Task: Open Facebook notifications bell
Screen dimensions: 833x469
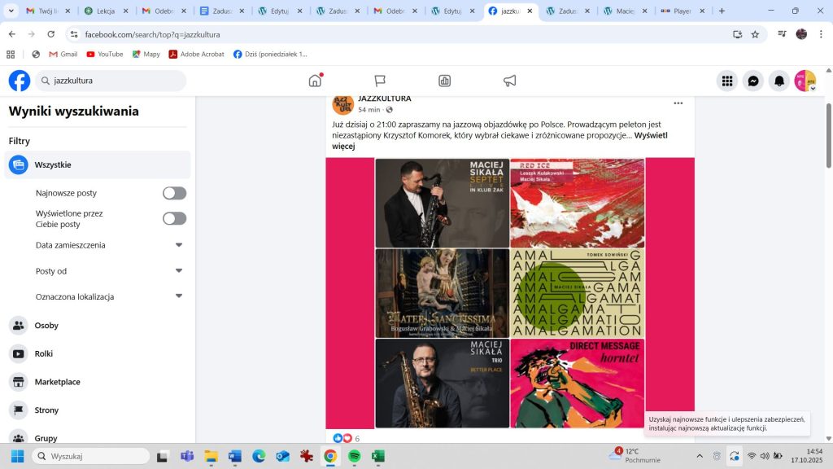Action: (x=779, y=81)
